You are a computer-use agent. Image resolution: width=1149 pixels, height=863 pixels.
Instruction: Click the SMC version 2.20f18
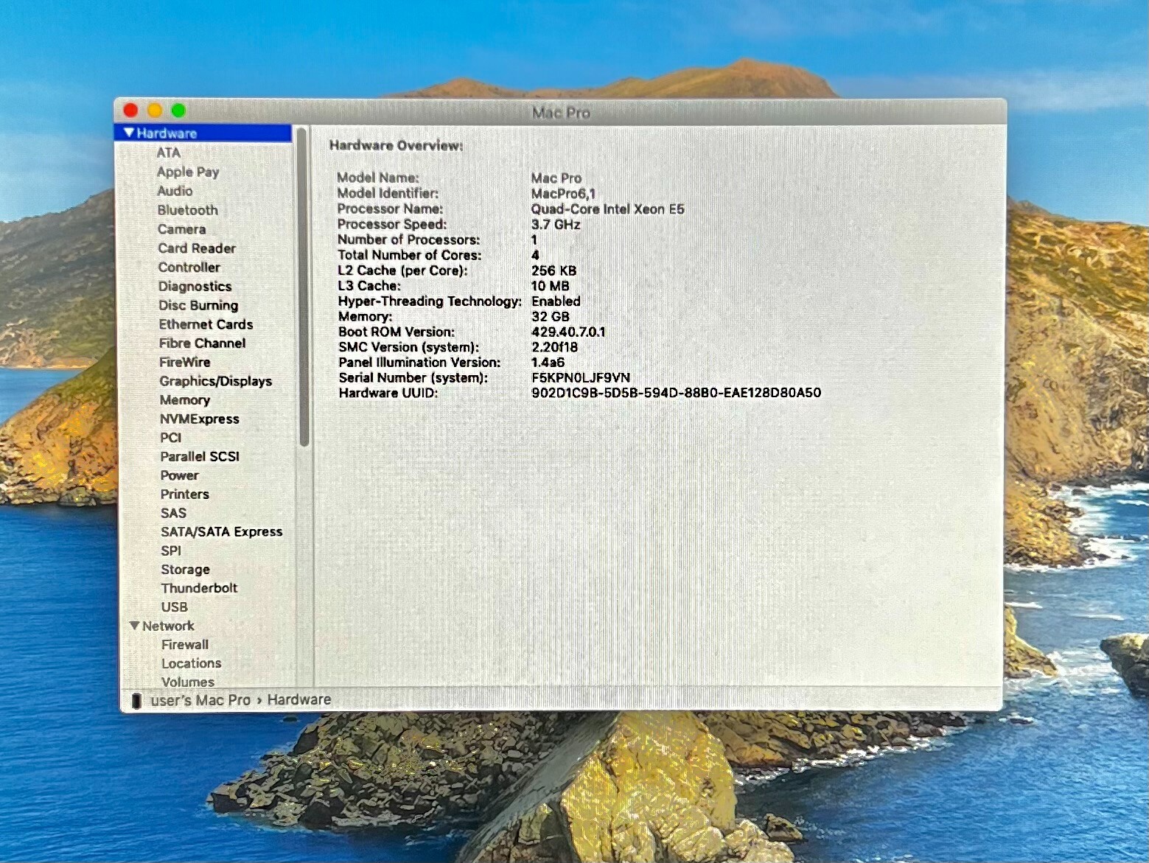(554, 347)
